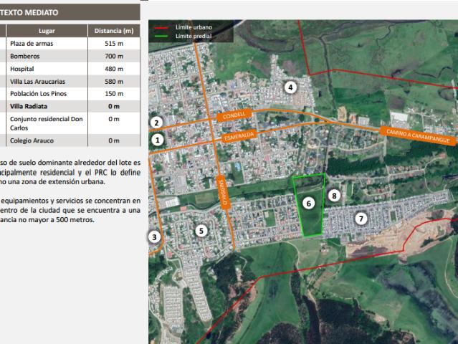
Task: Click the Limite urbano legend entry
Action: 194,27
